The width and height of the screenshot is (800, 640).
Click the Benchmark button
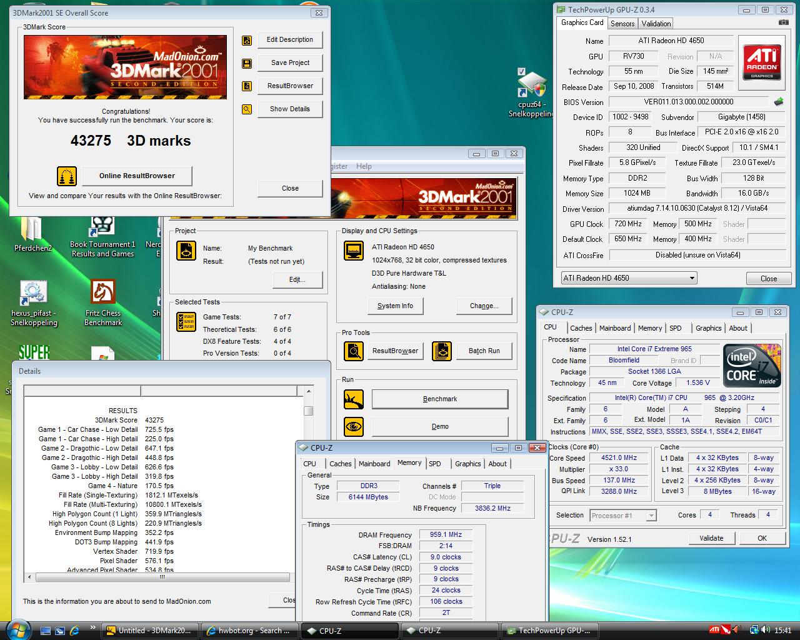click(440, 399)
